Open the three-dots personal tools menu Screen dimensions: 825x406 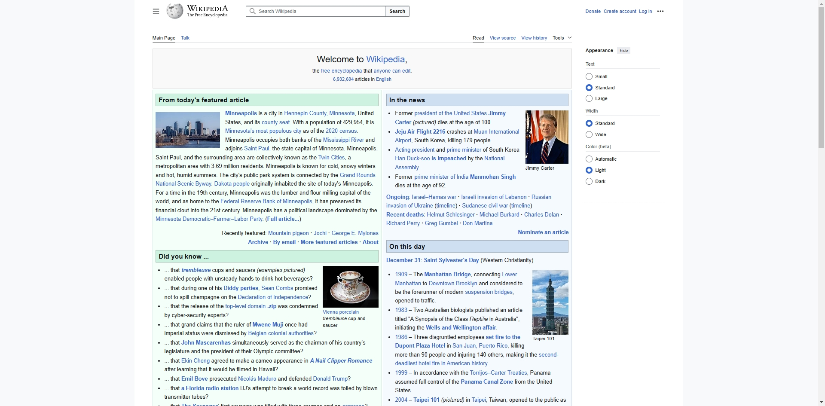tap(660, 11)
